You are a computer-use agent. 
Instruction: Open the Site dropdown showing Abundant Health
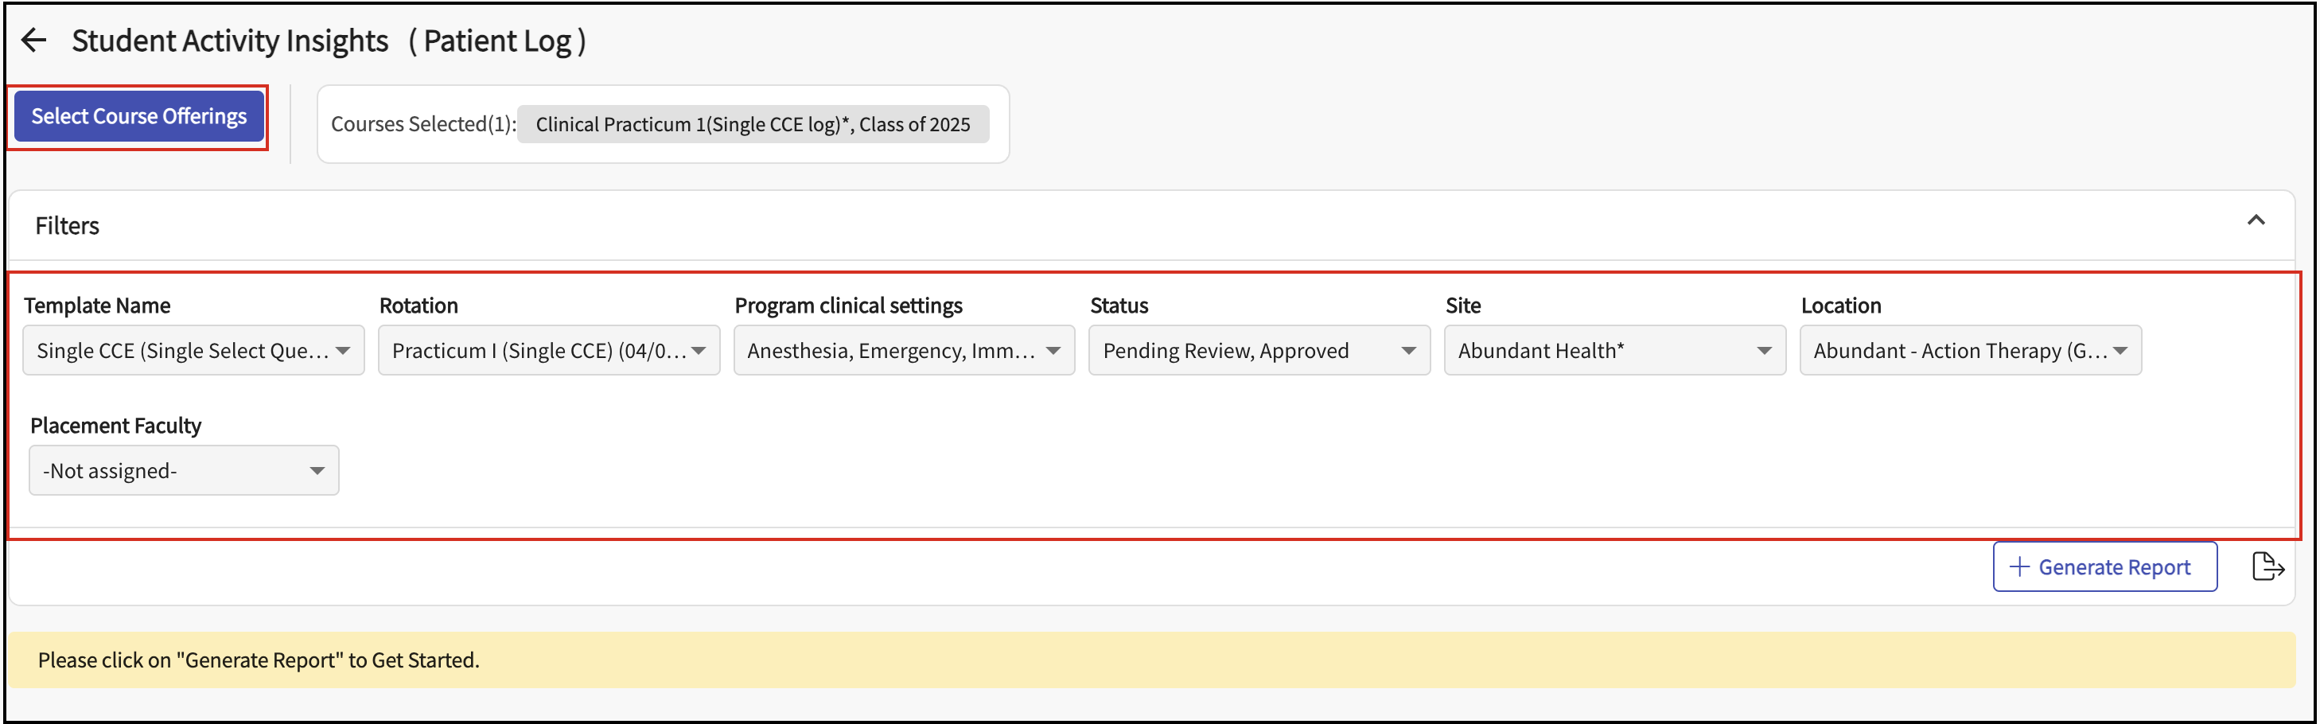click(1614, 351)
